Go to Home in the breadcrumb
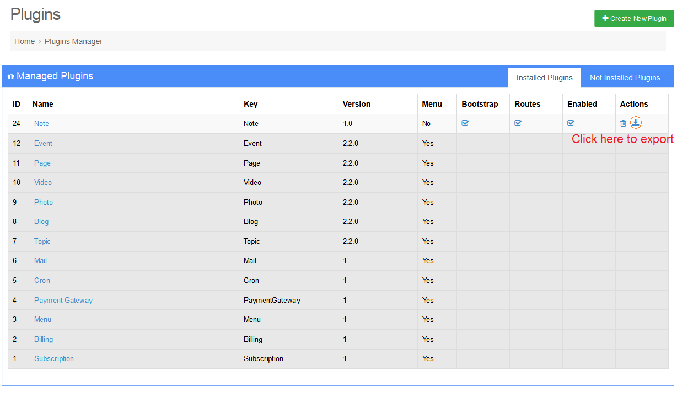 (x=24, y=41)
